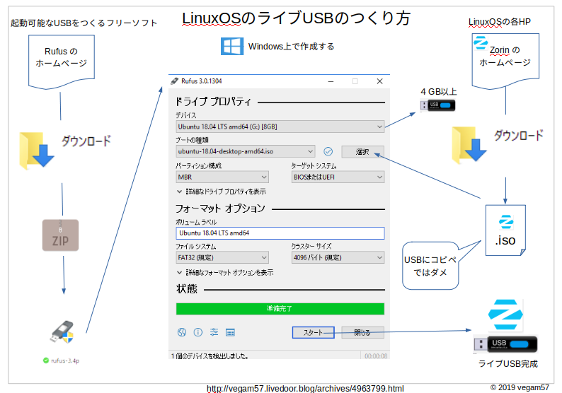Click the Rufus 3.0.1304 window title
Screen dimensions: 562x393
(x=202, y=81)
